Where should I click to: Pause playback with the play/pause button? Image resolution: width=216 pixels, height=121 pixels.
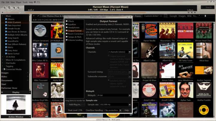tap(9, 8)
